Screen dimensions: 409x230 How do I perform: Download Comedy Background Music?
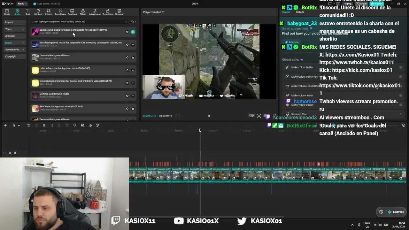coord(133,57)
